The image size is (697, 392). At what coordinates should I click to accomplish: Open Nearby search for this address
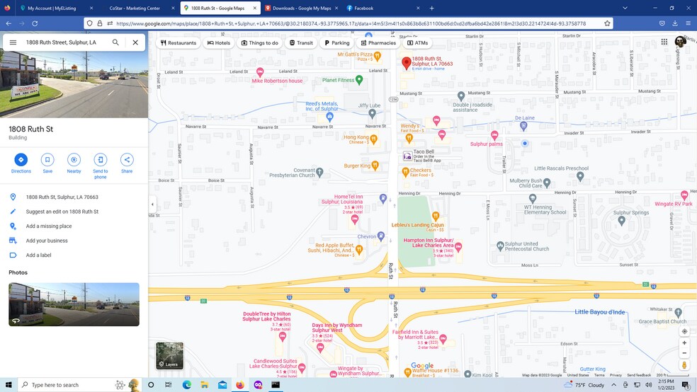point(74,160)
